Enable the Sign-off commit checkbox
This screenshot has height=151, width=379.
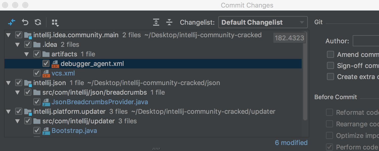(330, 66)
